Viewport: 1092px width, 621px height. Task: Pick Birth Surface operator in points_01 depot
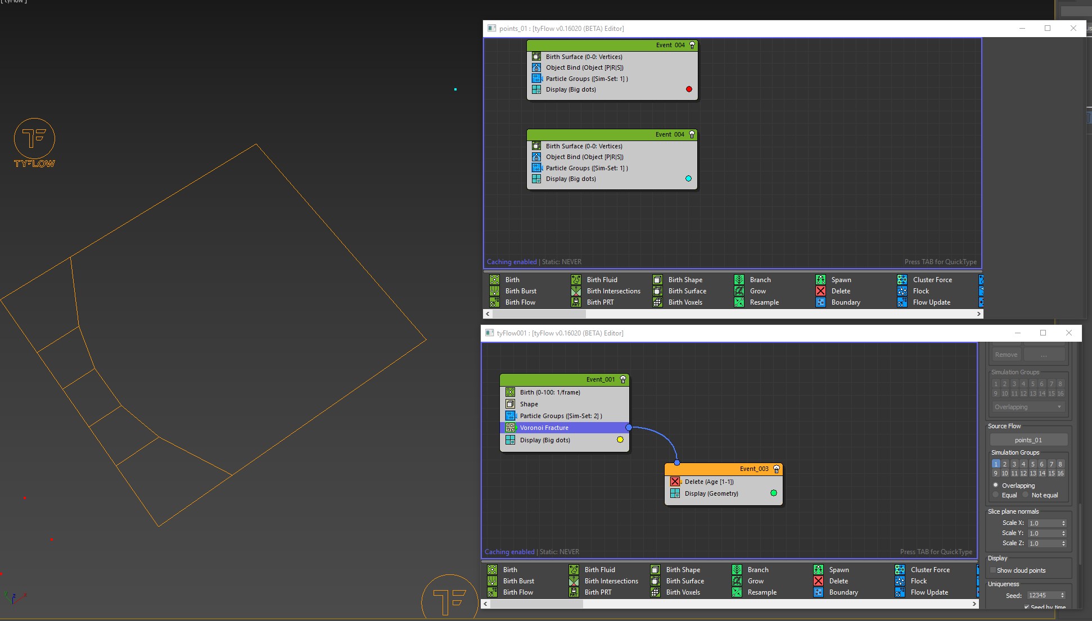[679, 291]
